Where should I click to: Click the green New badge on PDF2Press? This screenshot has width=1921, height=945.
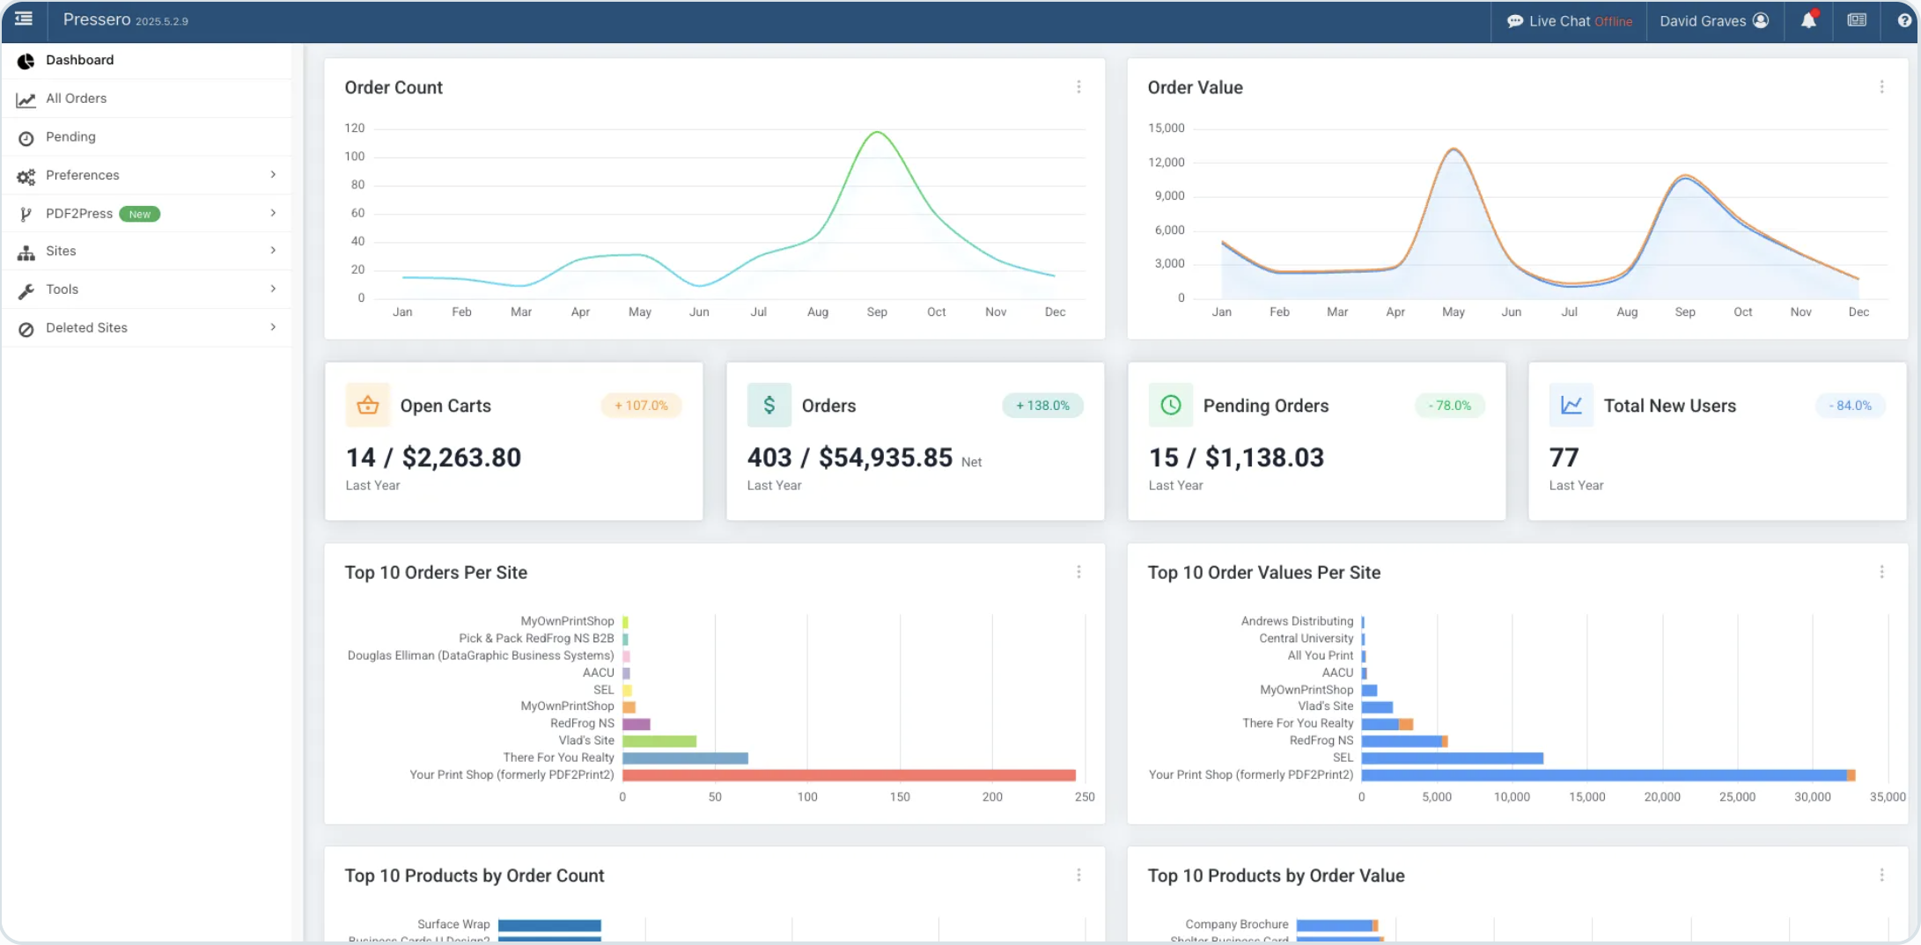(x=139, y=214)
